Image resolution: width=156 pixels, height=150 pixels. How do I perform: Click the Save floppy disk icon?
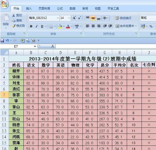2,41
